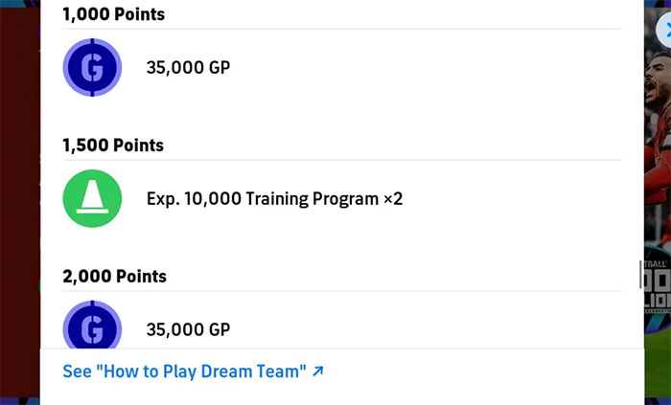
Task: Click the external link arrow icon
Action: (318, 371)
